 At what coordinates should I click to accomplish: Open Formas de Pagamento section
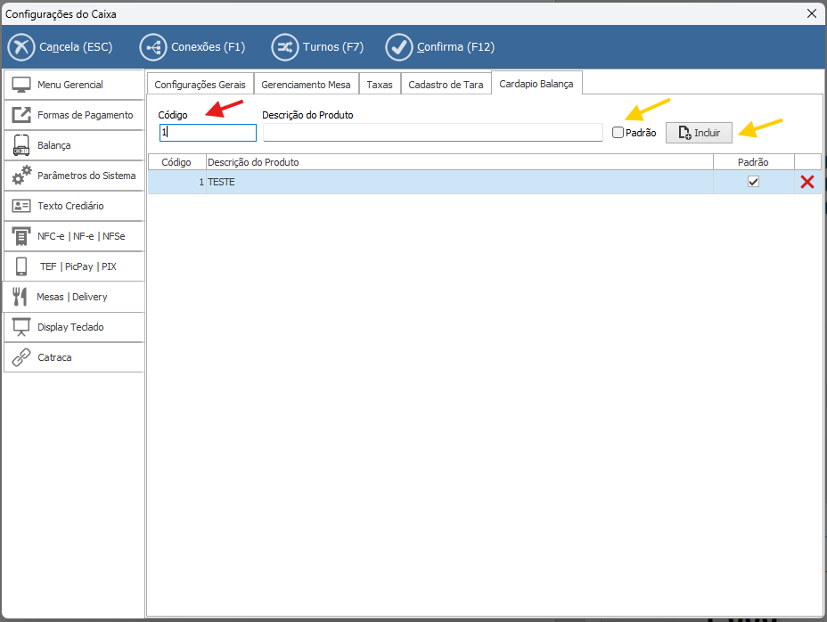tap(74, 115)
